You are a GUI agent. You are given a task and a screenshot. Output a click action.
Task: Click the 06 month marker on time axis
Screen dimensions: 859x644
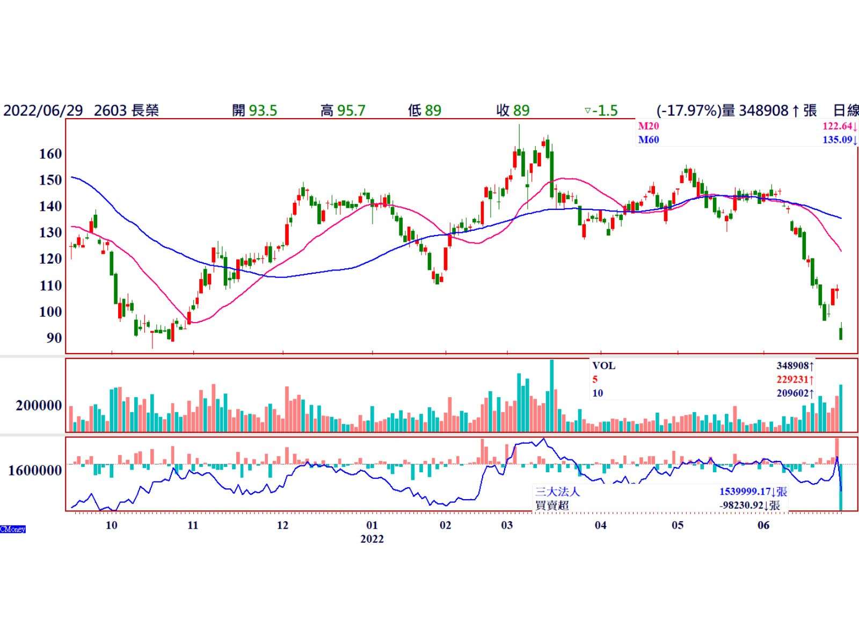pyautogui.click(x=763, y=525)
